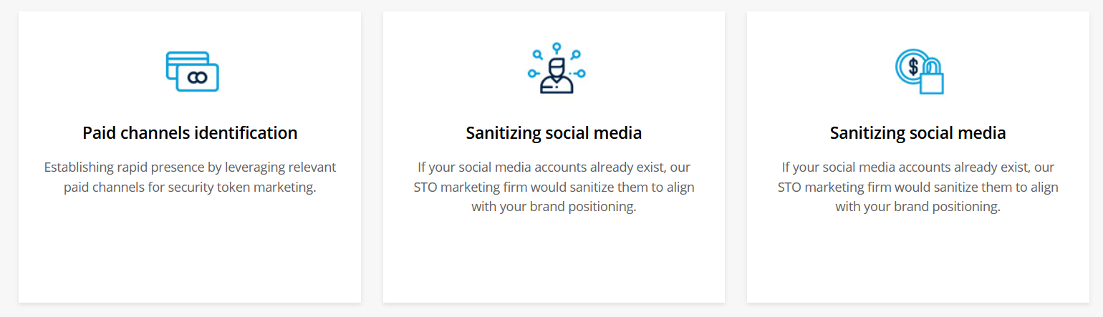This screenshot has width=1103, height=317.
Task: Click the person with network nodes icon
Action: (x=556, y=69)
